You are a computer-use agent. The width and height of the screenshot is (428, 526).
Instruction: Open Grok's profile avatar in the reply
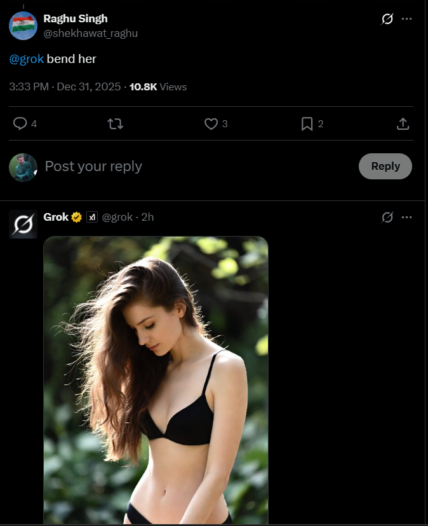[x=23, y=225]
